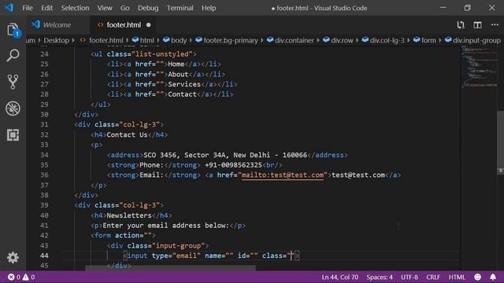The width and height of the screenshot is (504, 283).
Task: Open the Extensions view icon
Action: pos(13,134)
